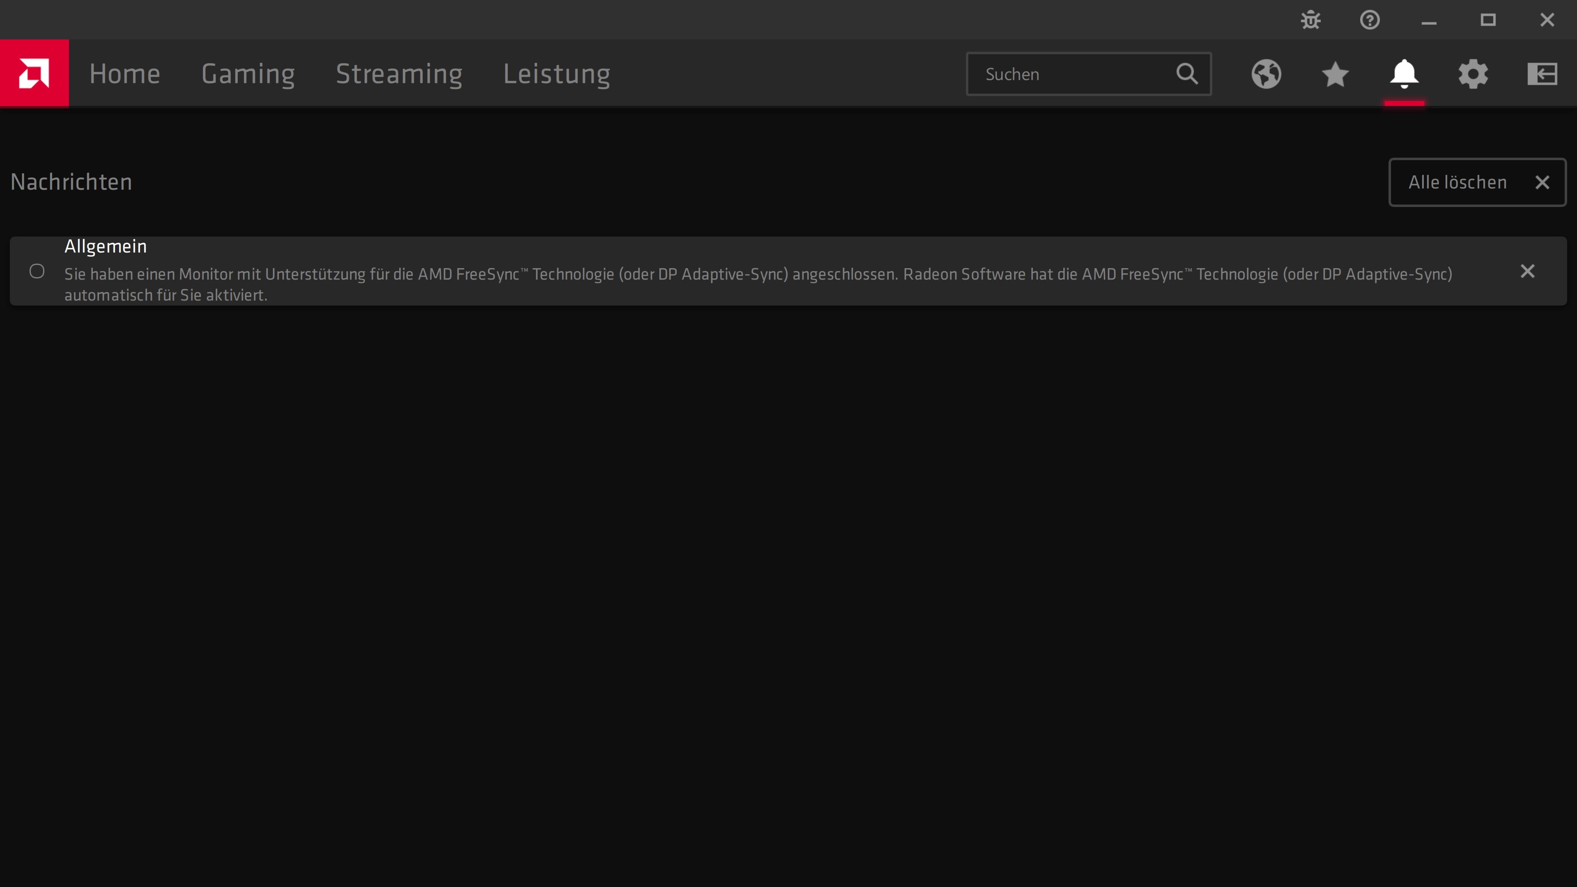Click the help question mark icon
The height and width of the screenshot is (887, 1577).
pyautogui.click(x=1369, y=19)
